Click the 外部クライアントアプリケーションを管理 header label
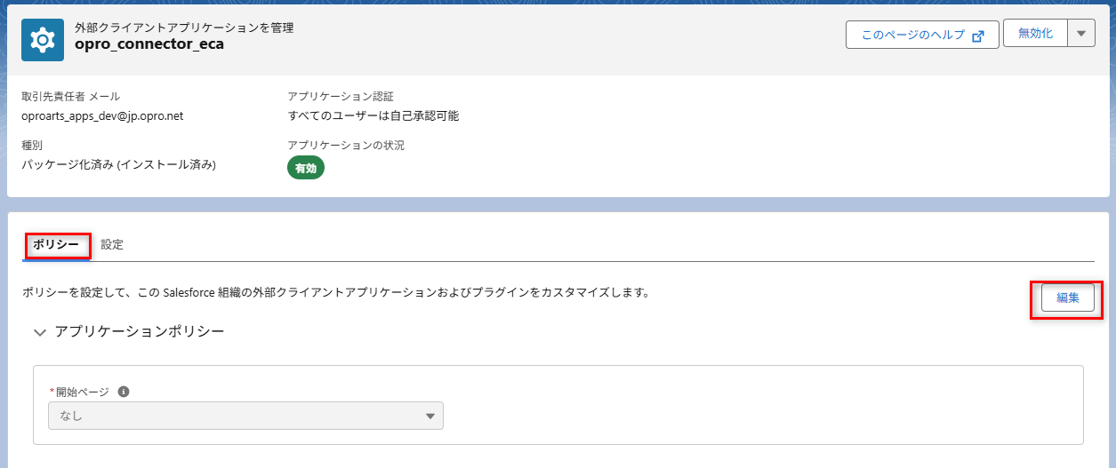The width and height of the screenshot is (1116, 468). click(x=184, y=28)
